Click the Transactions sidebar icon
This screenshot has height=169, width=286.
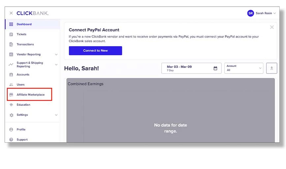[11, 44]
